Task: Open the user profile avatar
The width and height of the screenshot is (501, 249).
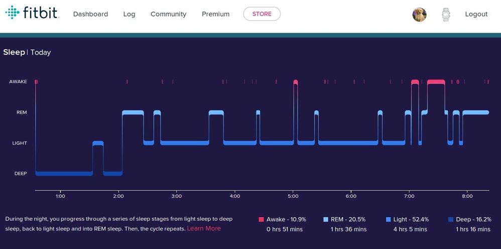Action: point(419,15)
